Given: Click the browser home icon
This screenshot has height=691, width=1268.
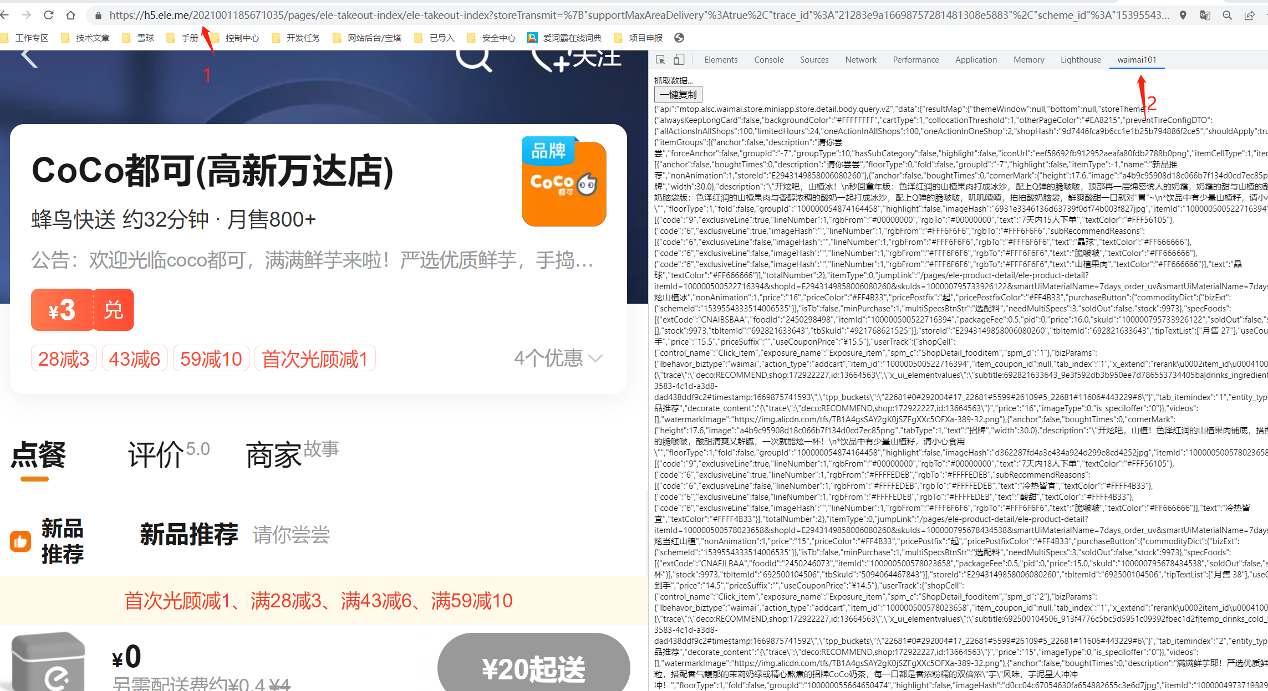Looking at the screenshot, I should pyautogui.click(x=70, y=15).
